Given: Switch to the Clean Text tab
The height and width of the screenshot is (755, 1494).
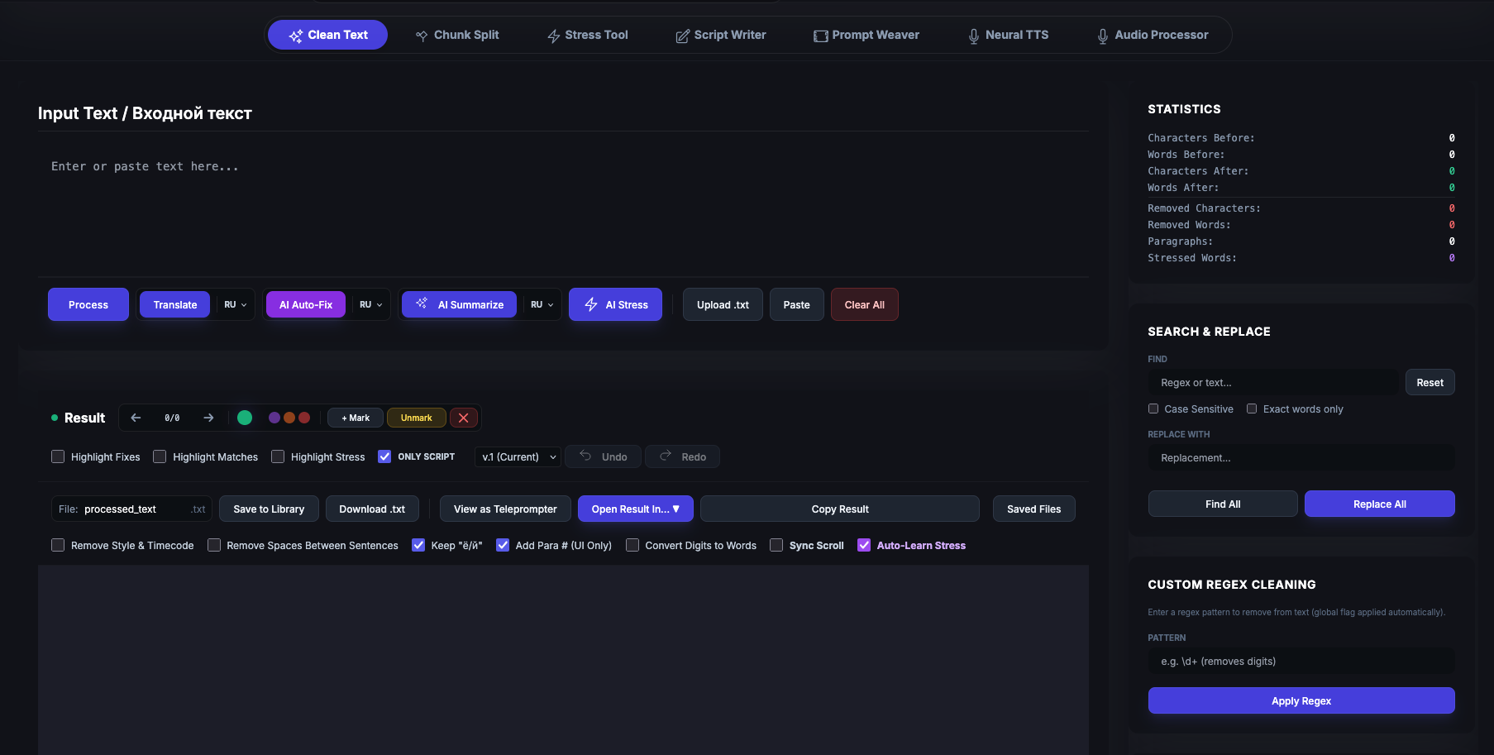Looking at the screenshot, I should pos(327,35).
